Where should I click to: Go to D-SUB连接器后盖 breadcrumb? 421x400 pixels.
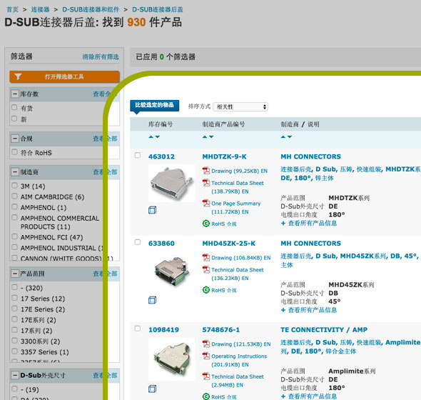coord(157,9)
